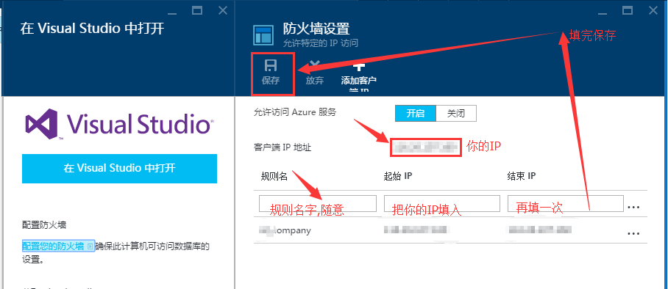Image resolution: width=668 pixels, height=289 pixels.
Task: Click the 规则名 column header
Action: pos(274,176)
